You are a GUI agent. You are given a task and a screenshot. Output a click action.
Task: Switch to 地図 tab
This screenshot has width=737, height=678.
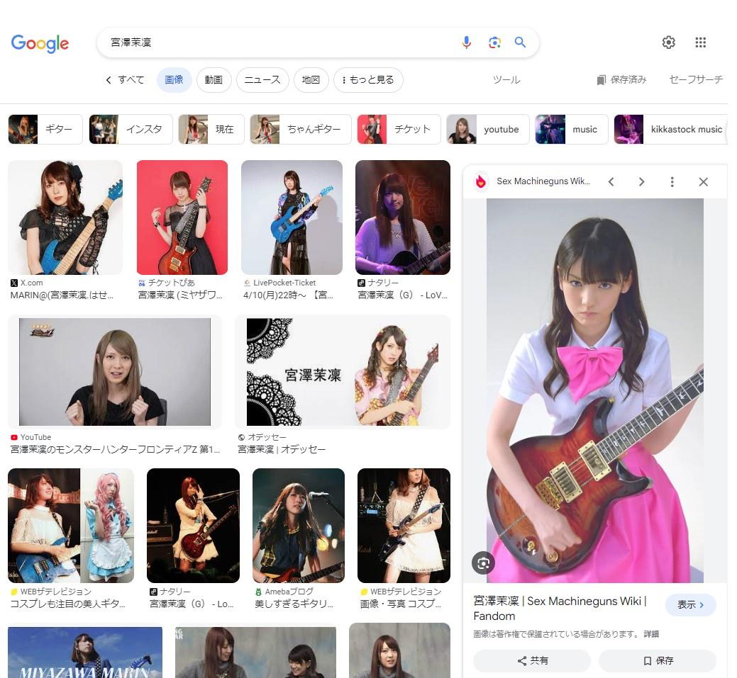tap(311, 80)
